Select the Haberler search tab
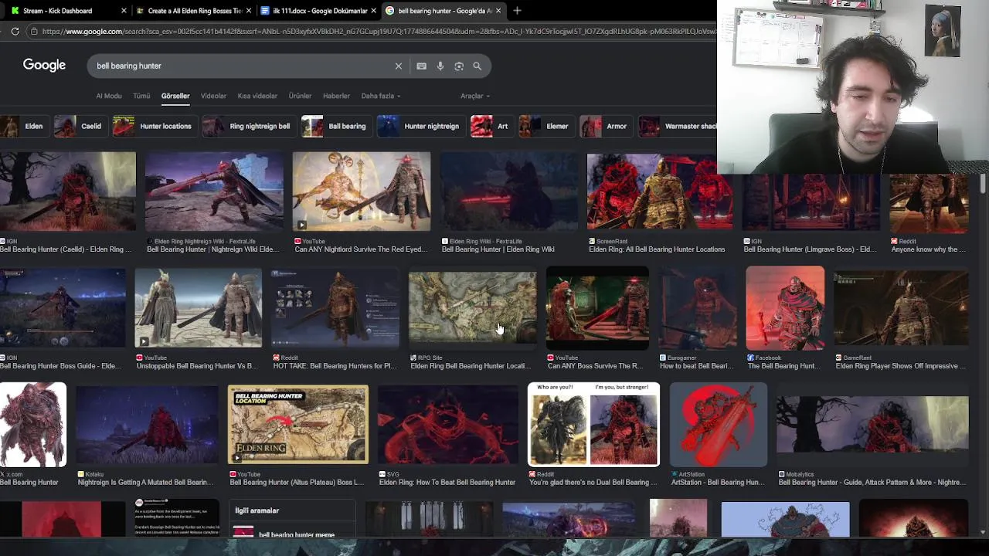989x556 pixels. (336, 96)
